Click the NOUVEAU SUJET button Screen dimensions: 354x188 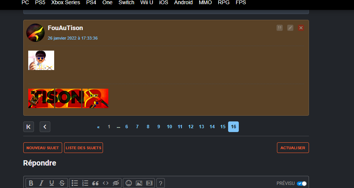coord(43,148)
